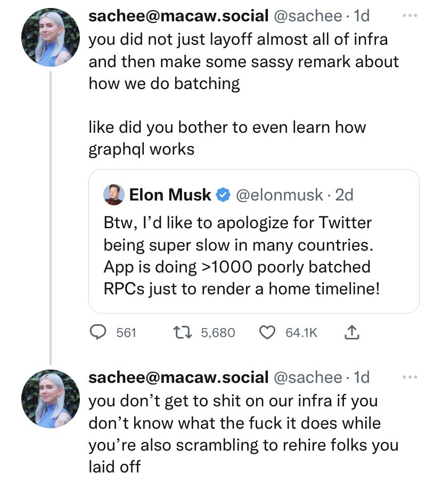
Task: Tap the share upload arrow icon
Action: pyautogui.click(x=350, y=333)
